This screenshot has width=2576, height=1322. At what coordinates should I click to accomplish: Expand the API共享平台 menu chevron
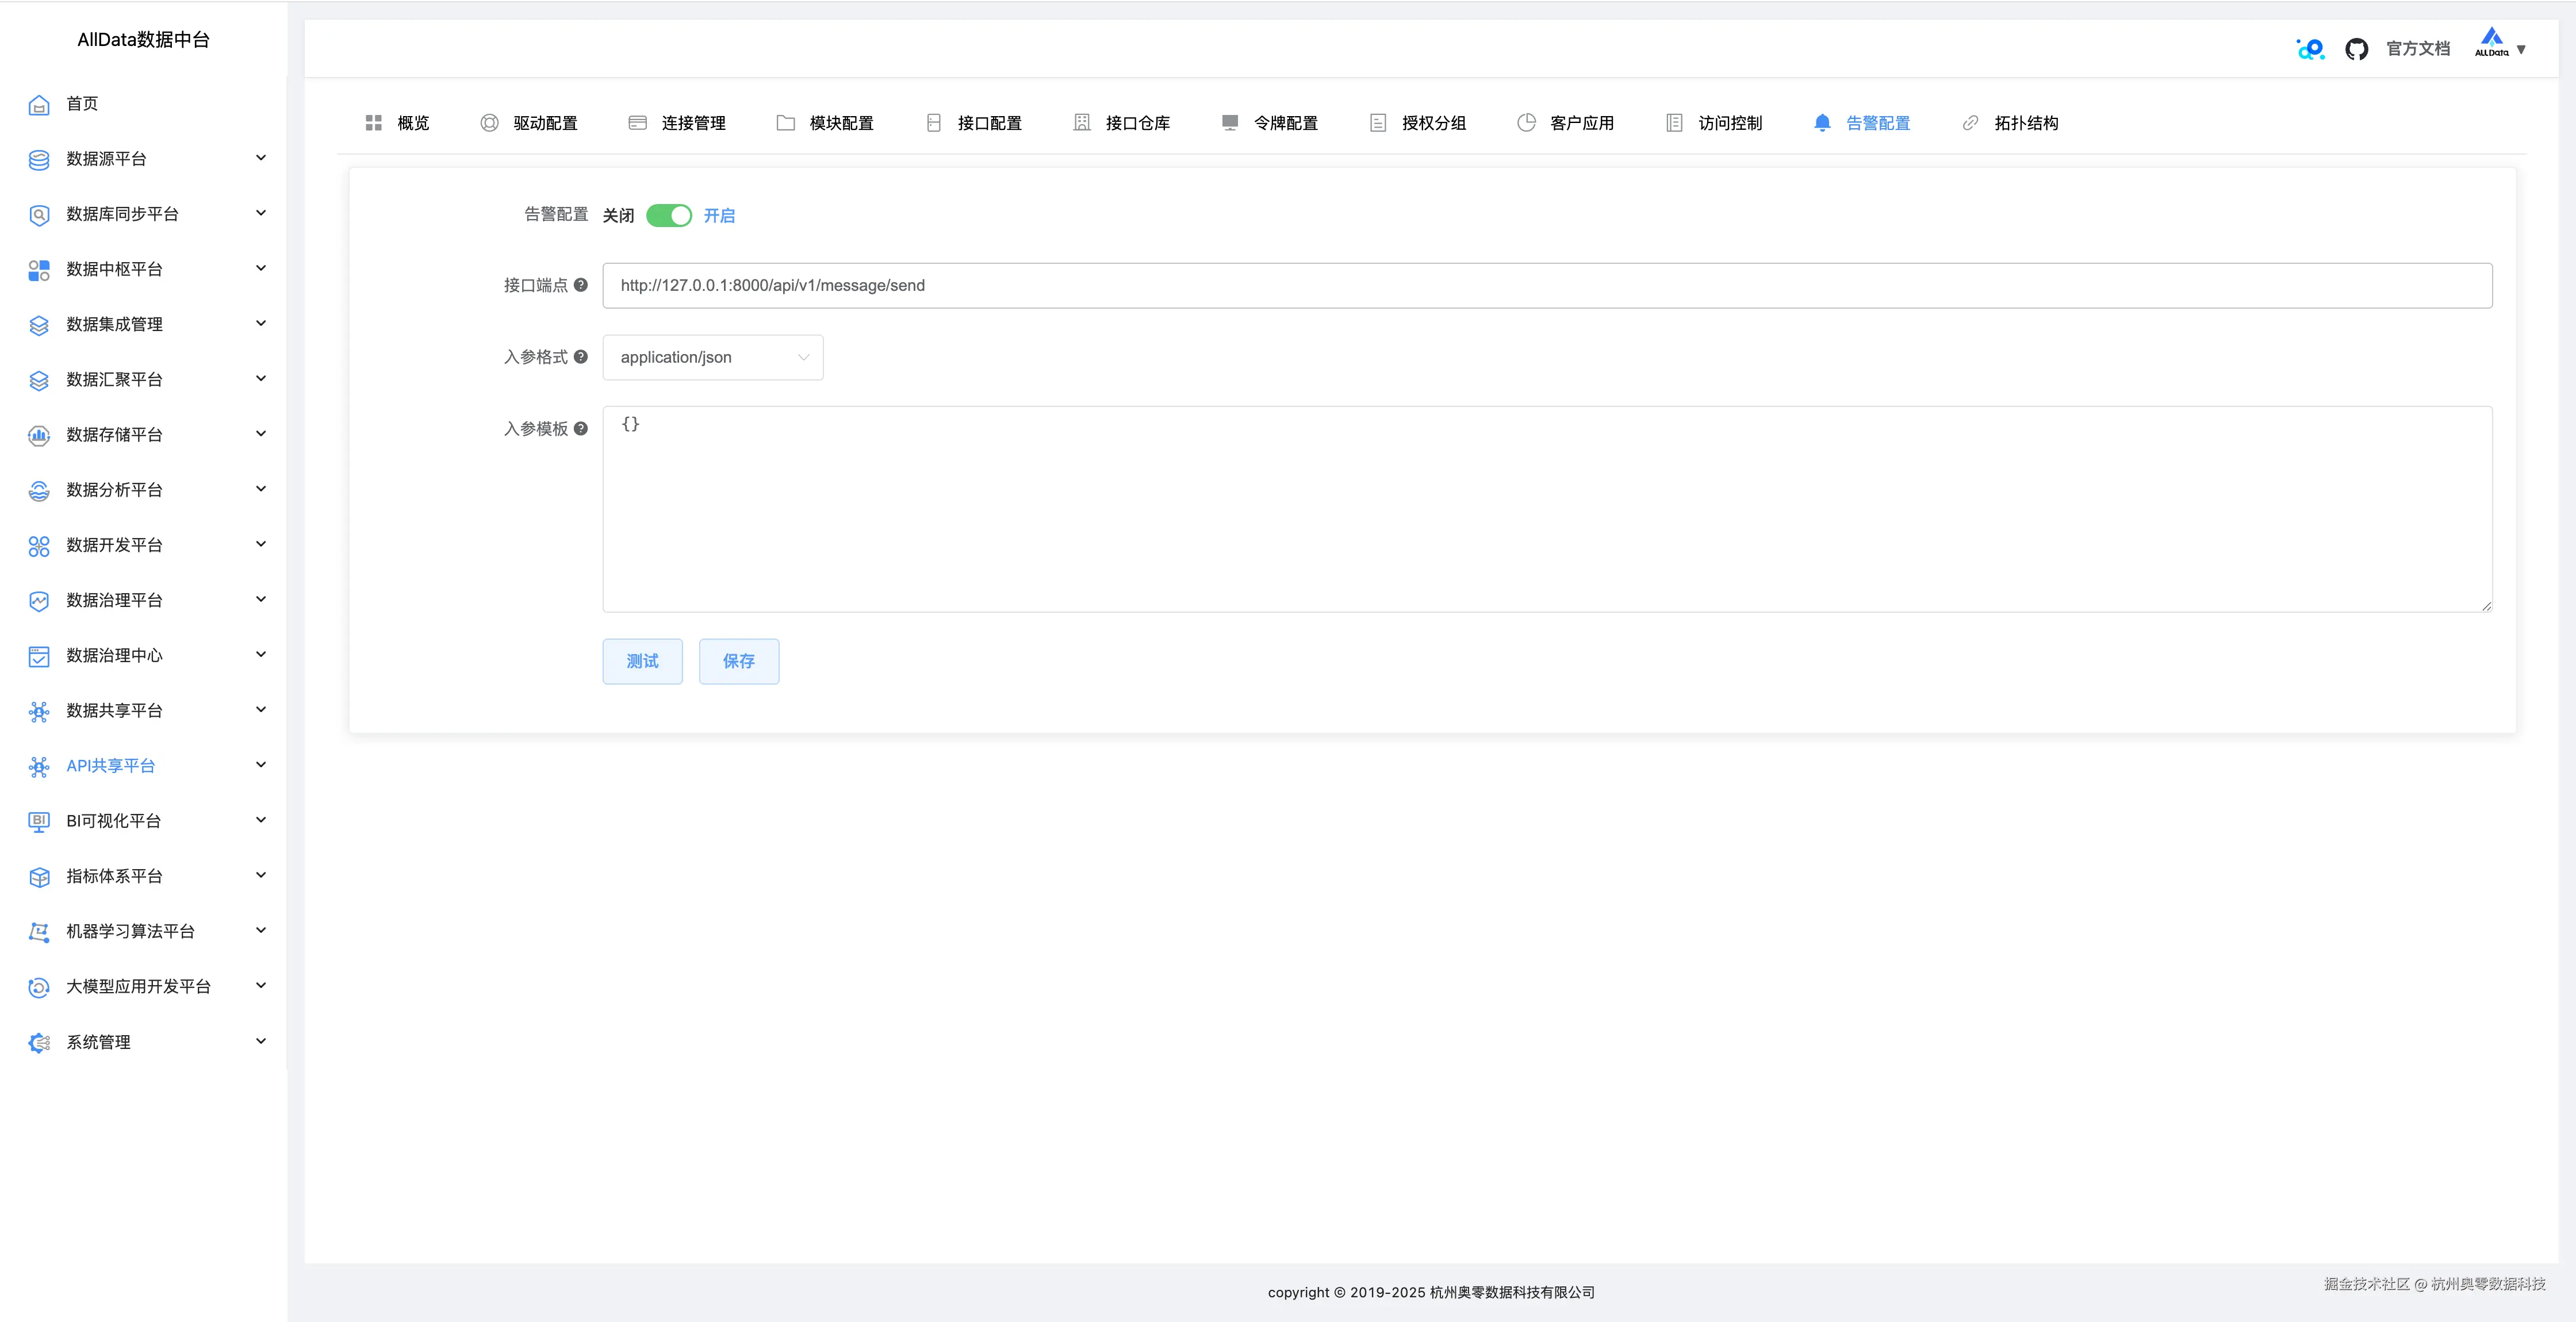coord(261,765)
